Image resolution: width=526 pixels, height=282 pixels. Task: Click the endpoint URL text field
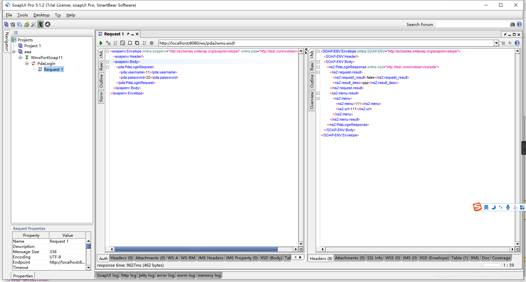pyautogui.click(x=326, y=43)
